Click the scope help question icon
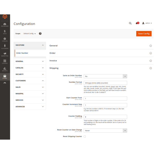 (40, 33)
